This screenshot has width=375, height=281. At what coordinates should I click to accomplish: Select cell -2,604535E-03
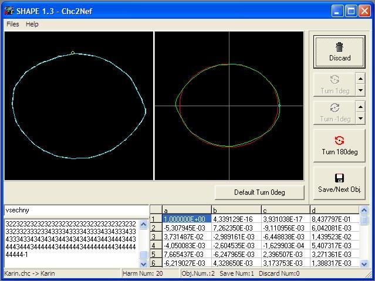[237, 246]
